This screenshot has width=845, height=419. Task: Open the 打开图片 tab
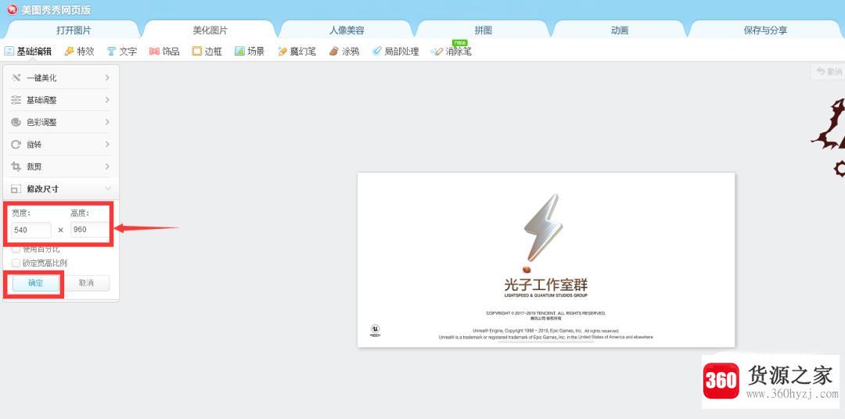[74, 30]
